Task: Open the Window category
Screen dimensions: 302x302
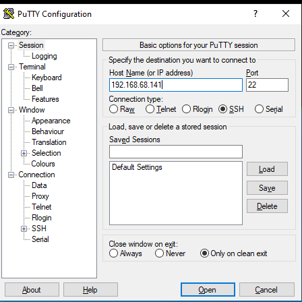Action: pyautogui.click(x=32, y=110)
